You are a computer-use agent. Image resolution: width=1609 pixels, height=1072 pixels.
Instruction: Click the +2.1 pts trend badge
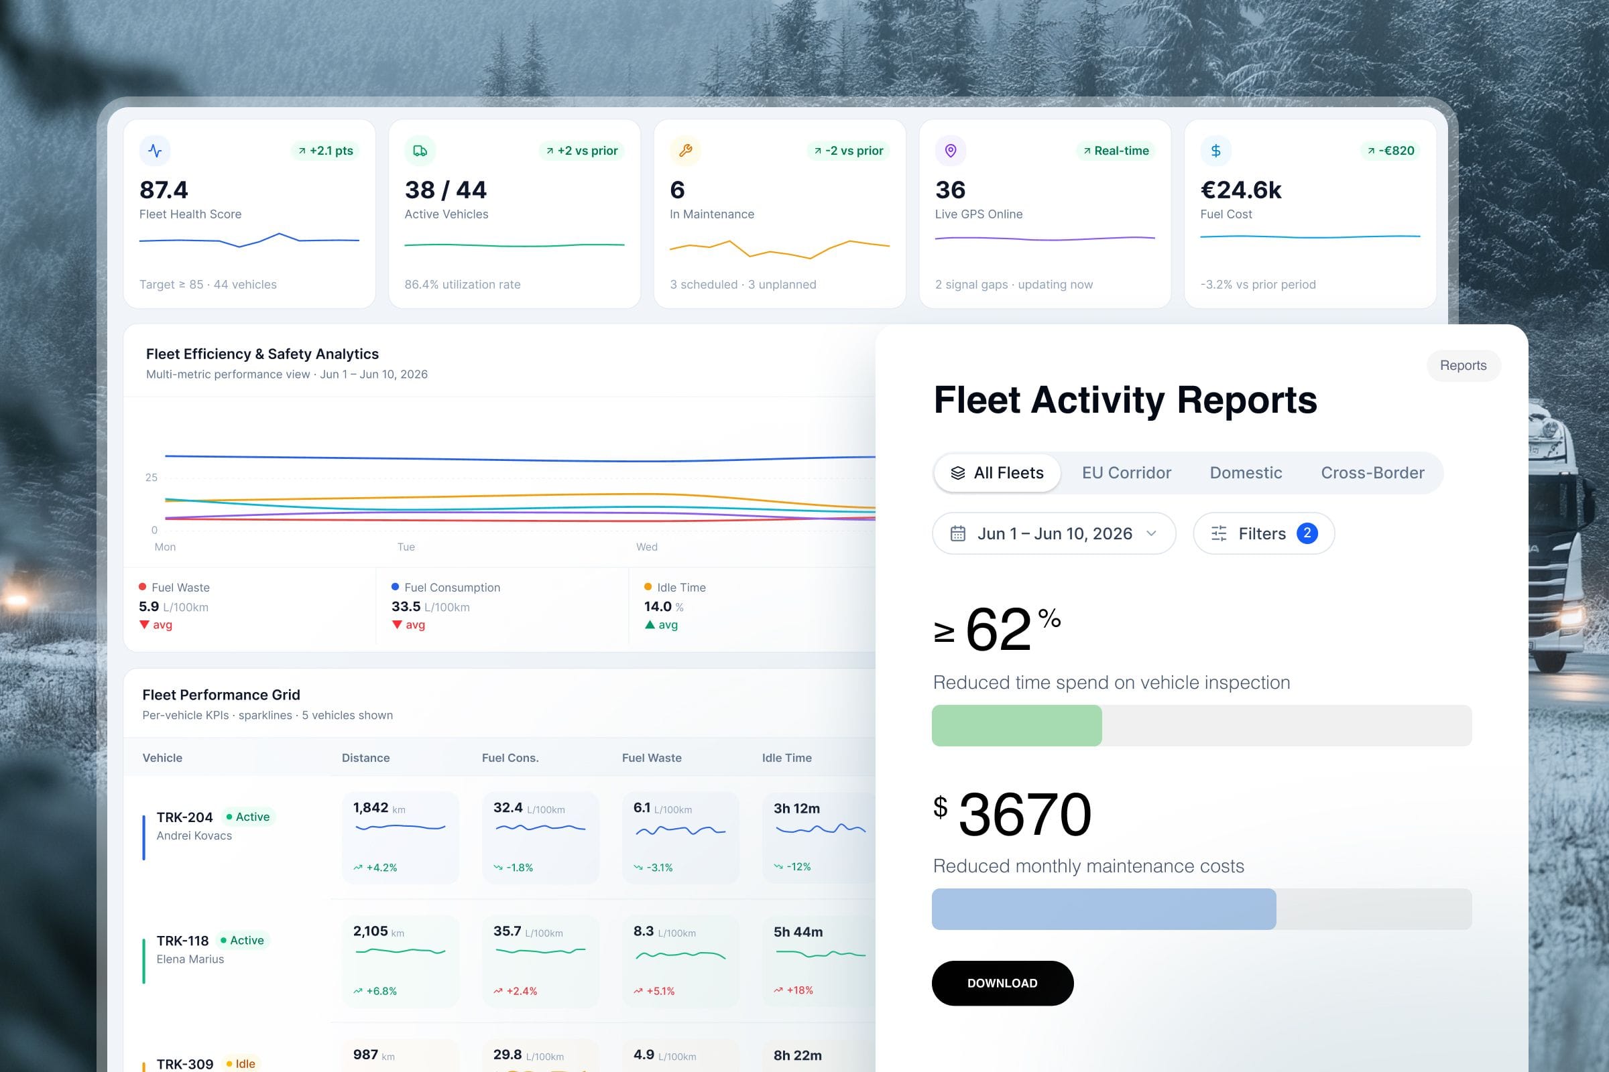point(326,150)
